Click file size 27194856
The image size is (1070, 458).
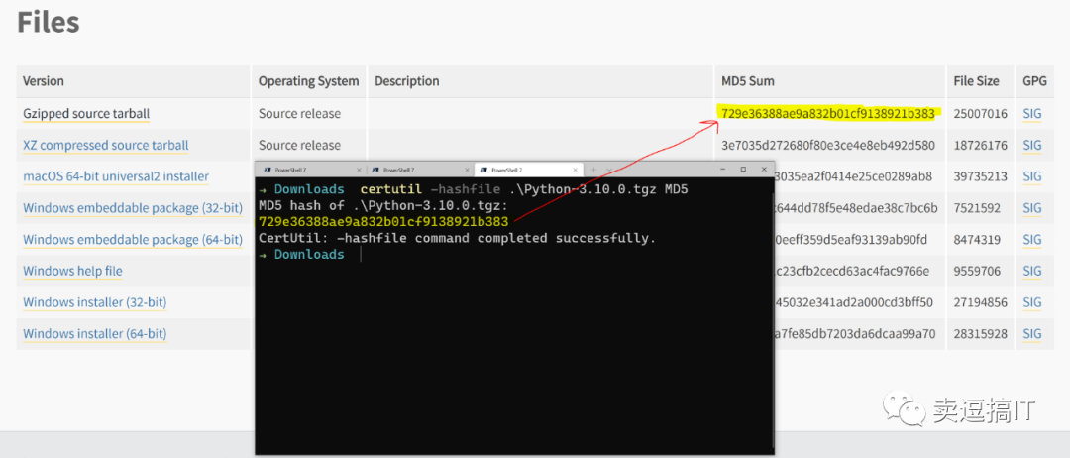[981, 302]
